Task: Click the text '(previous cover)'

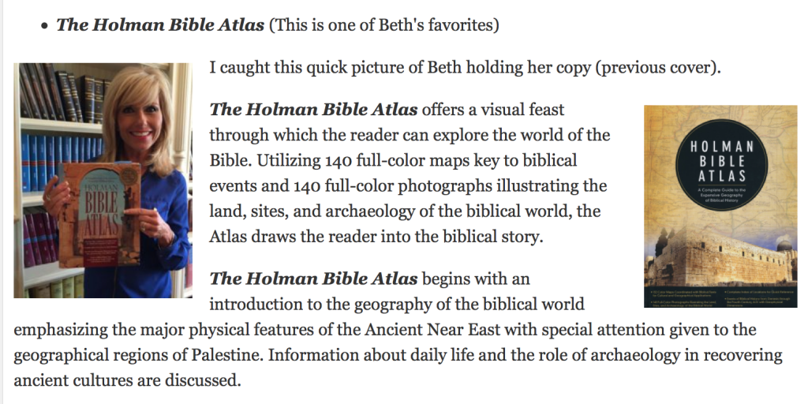Action: click(658, 68)
